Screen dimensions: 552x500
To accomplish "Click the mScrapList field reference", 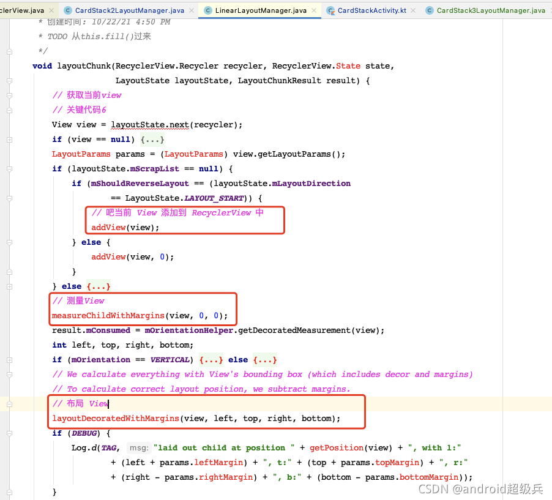I will (155, 169).
